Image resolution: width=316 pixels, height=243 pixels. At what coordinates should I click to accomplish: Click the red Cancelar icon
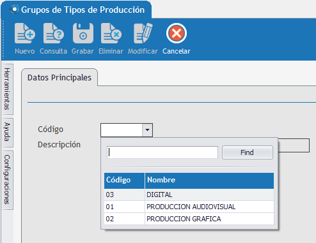tap(177, 33)
